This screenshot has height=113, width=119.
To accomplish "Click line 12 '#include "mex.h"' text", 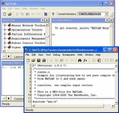I will [45, 102].
